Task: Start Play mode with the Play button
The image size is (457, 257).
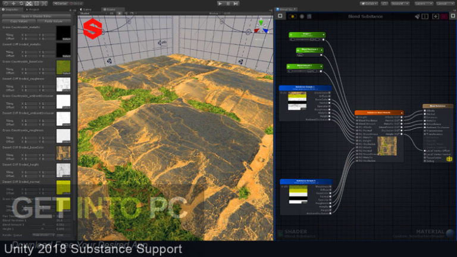Action: pyautogui.click(x=220, y=4)
